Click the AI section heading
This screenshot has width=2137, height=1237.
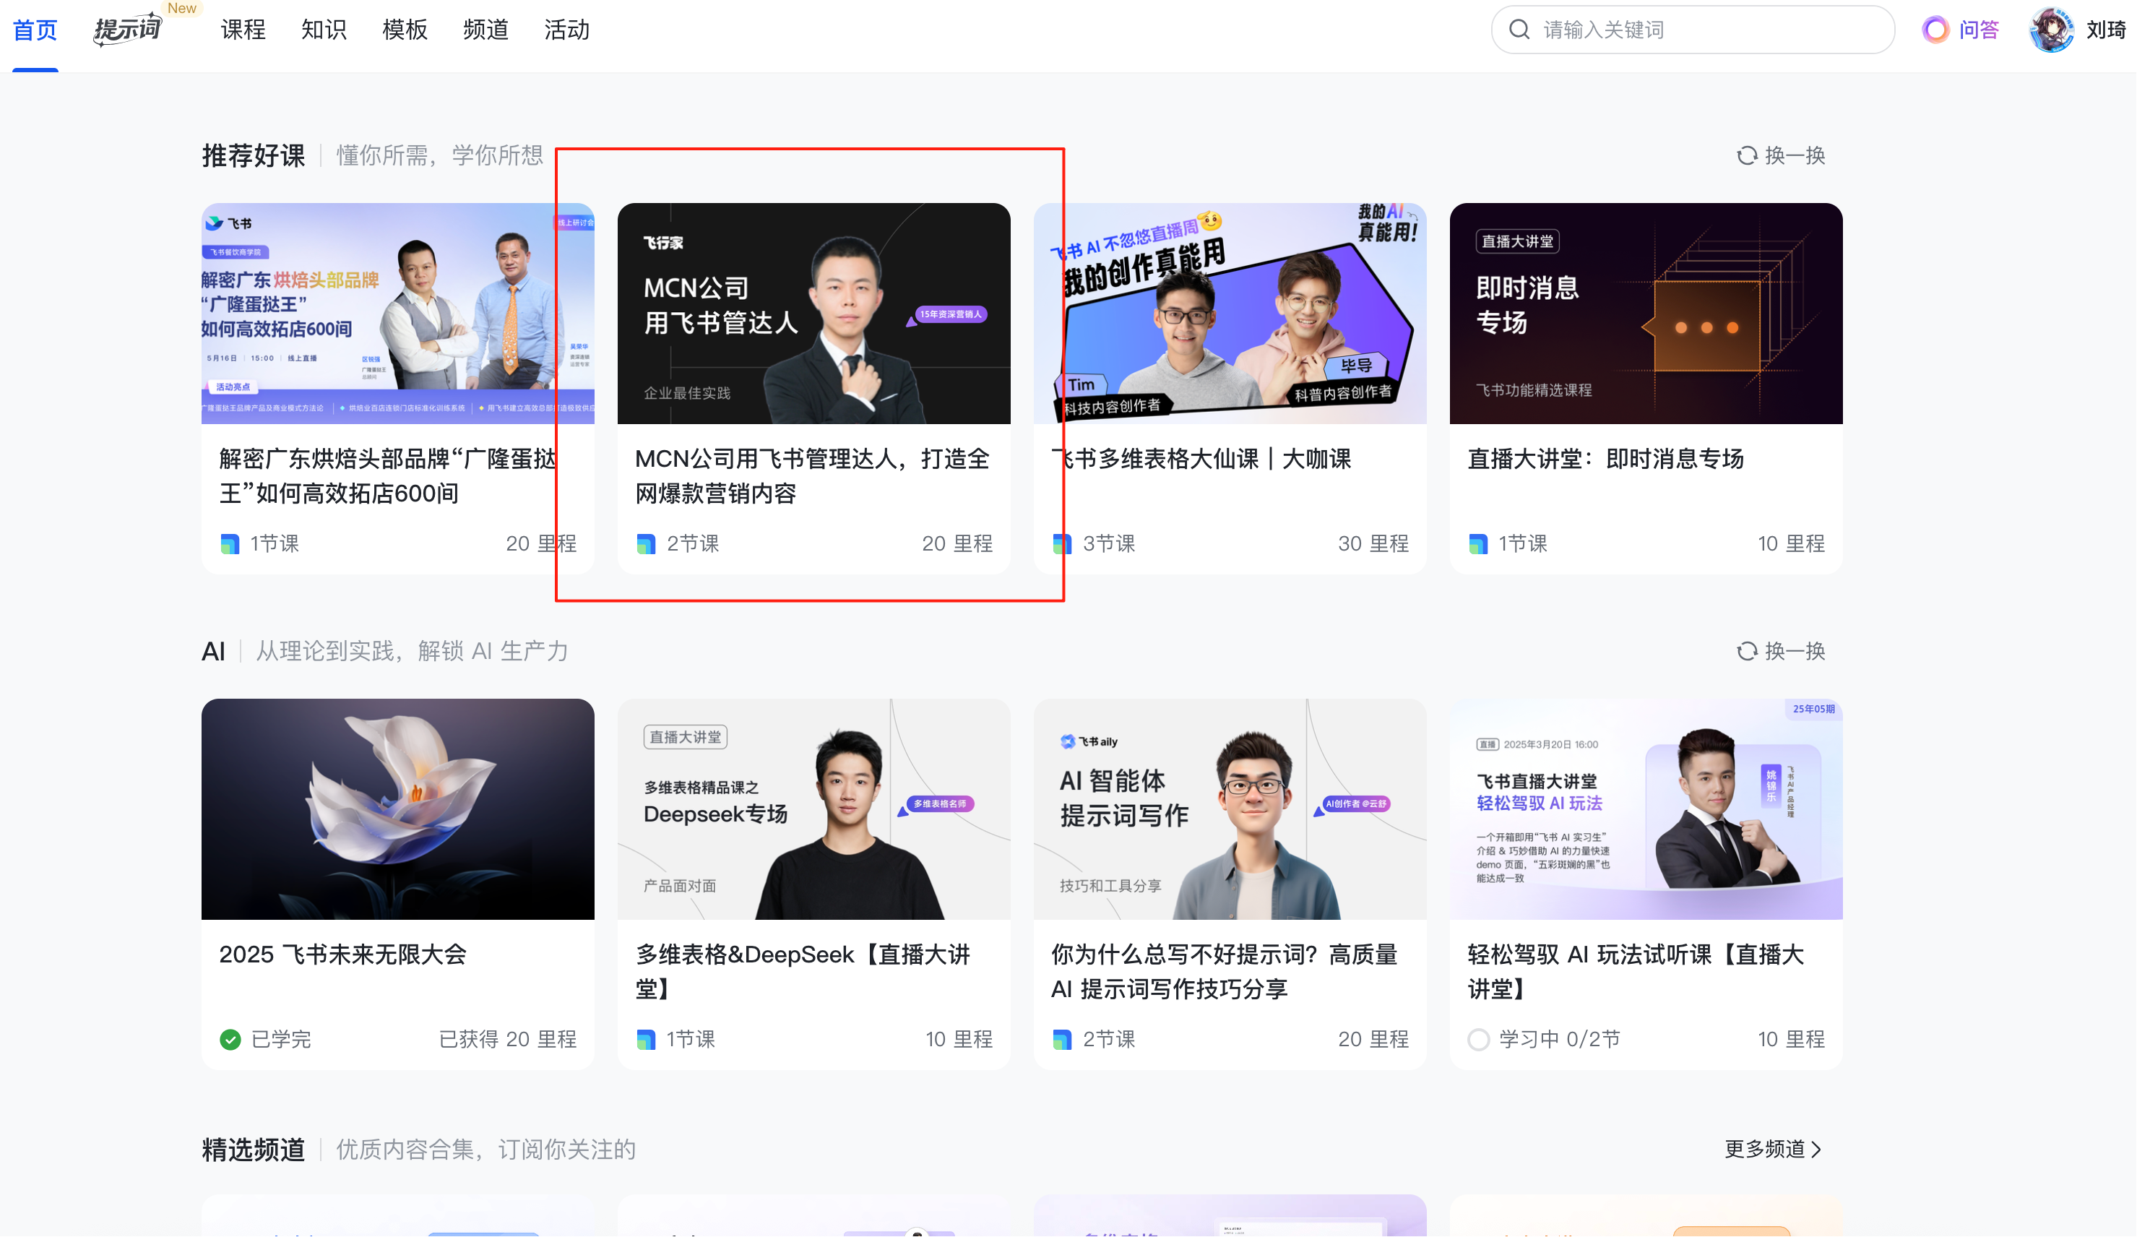click(213, 651)
